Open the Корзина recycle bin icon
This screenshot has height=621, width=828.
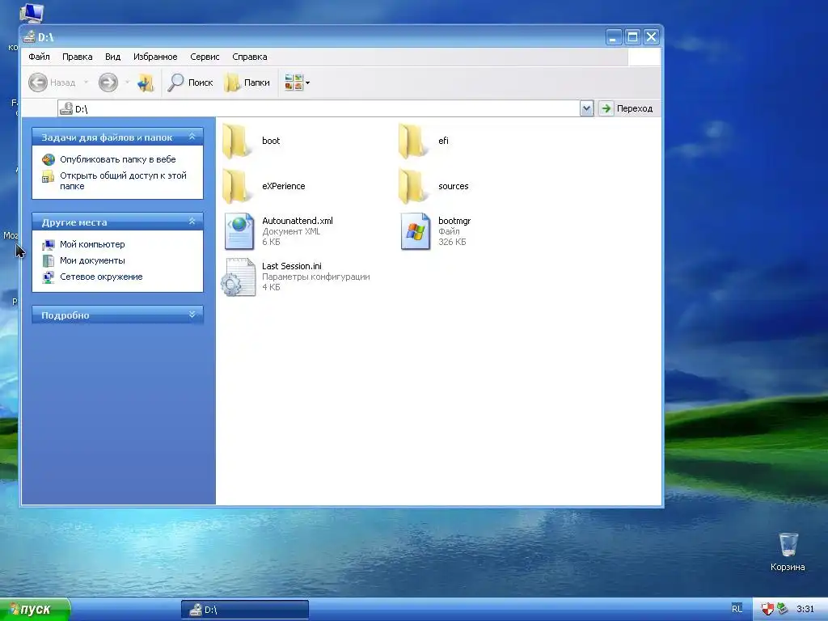(788, 544)
